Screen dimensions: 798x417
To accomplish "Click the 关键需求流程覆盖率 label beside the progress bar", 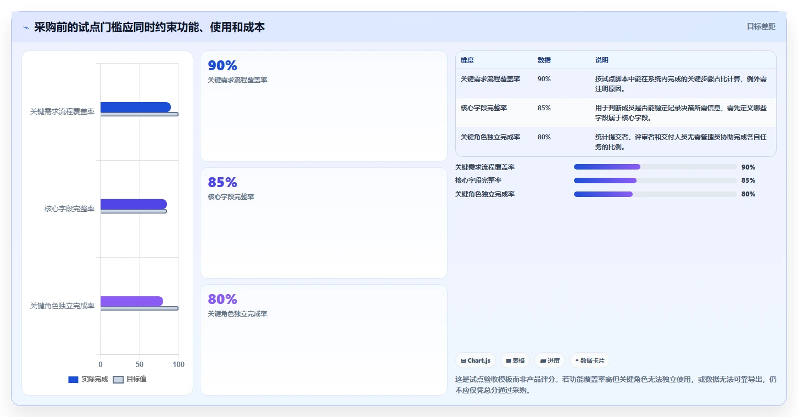I will (x=485, y=167).
